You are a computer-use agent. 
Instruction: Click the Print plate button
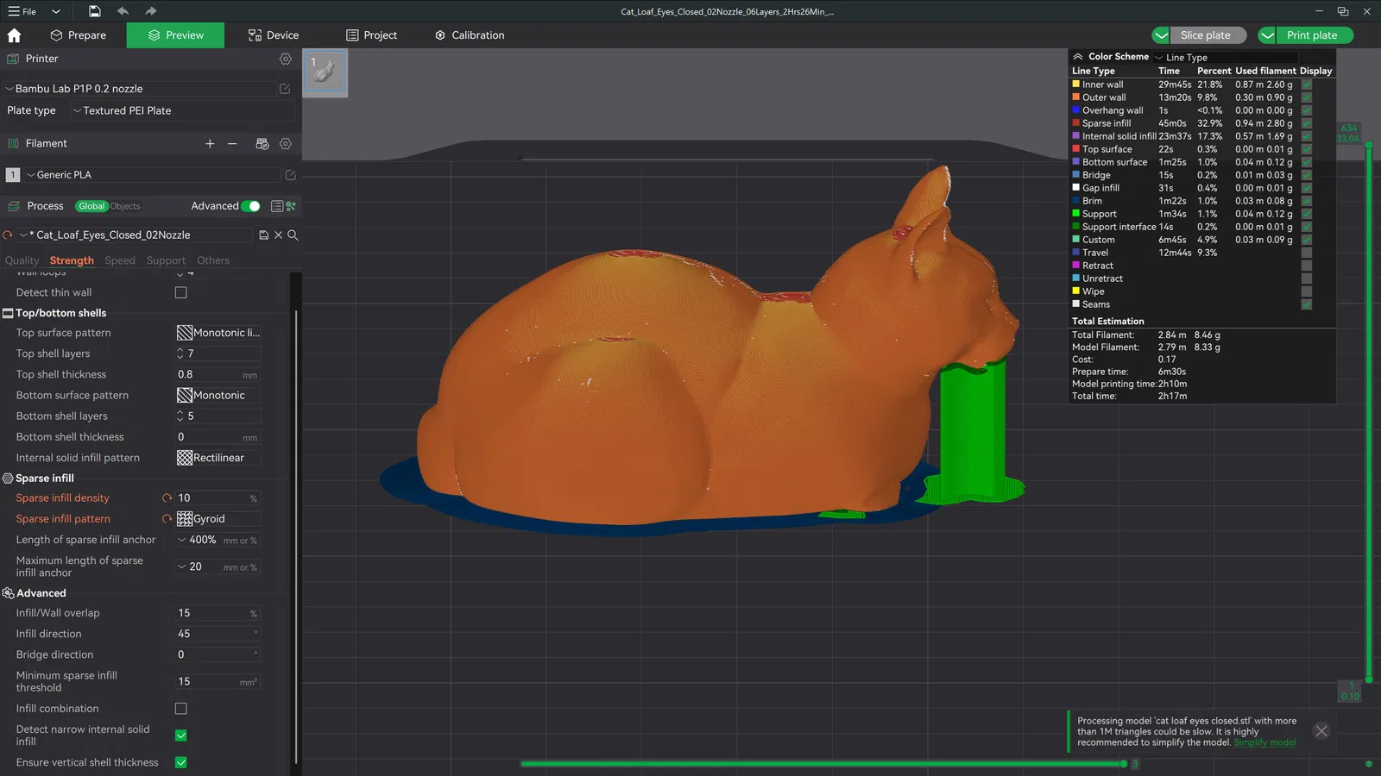click(x=1312, y=35)
